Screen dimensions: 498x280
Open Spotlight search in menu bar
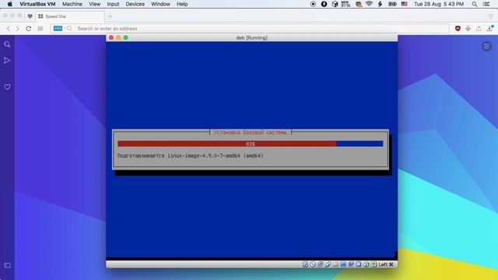pyautogui.click(x=475, y=4)
